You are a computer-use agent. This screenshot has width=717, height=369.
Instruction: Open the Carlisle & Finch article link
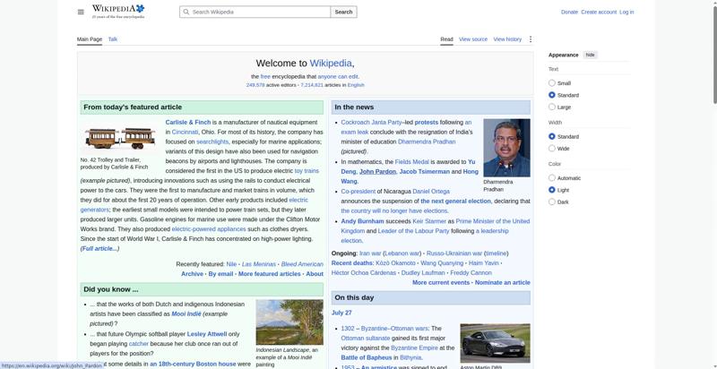pos(188,123)
